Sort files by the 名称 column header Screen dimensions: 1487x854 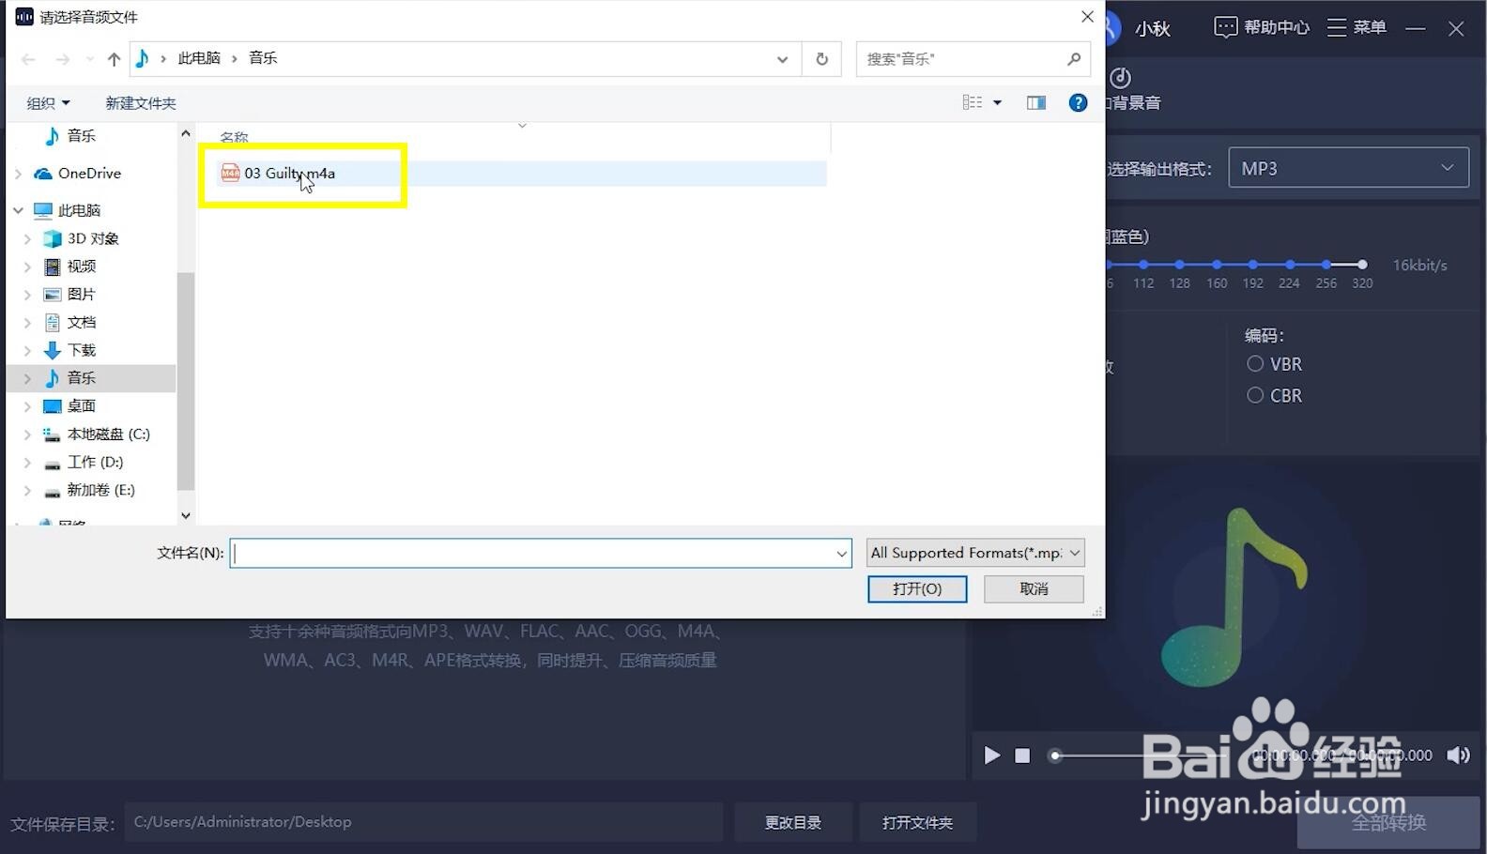click(235, 137)
